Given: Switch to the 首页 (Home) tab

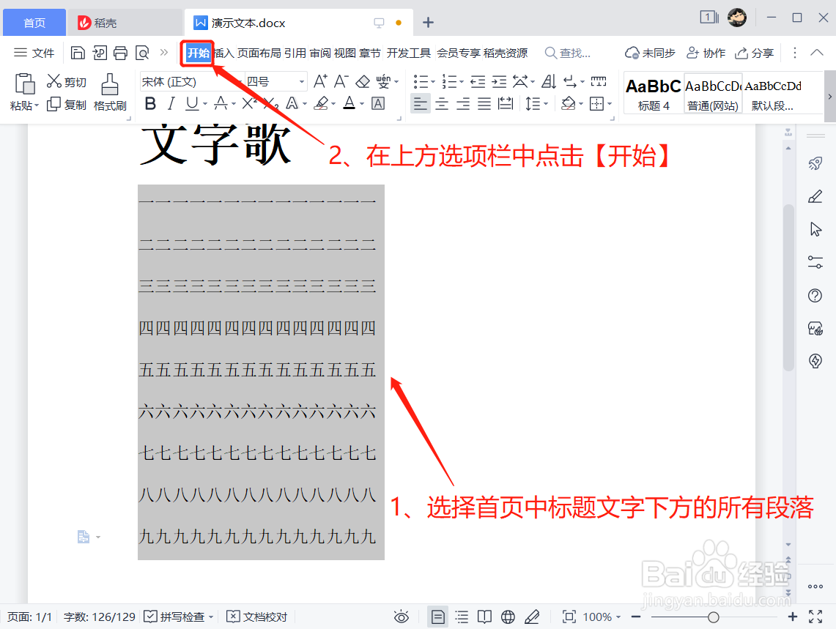Looking at the screenshot, I should 34,23.
